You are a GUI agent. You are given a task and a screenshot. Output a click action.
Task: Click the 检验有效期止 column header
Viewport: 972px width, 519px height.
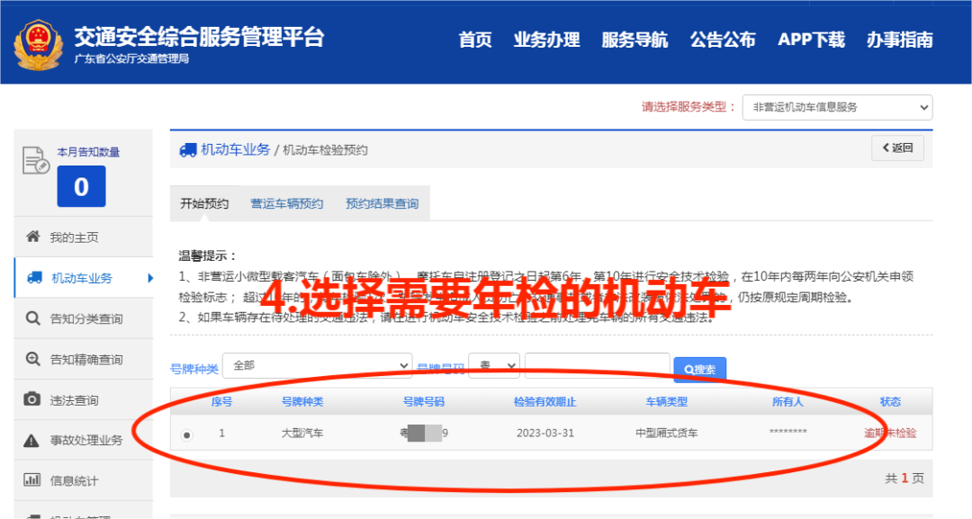[544, 401]
